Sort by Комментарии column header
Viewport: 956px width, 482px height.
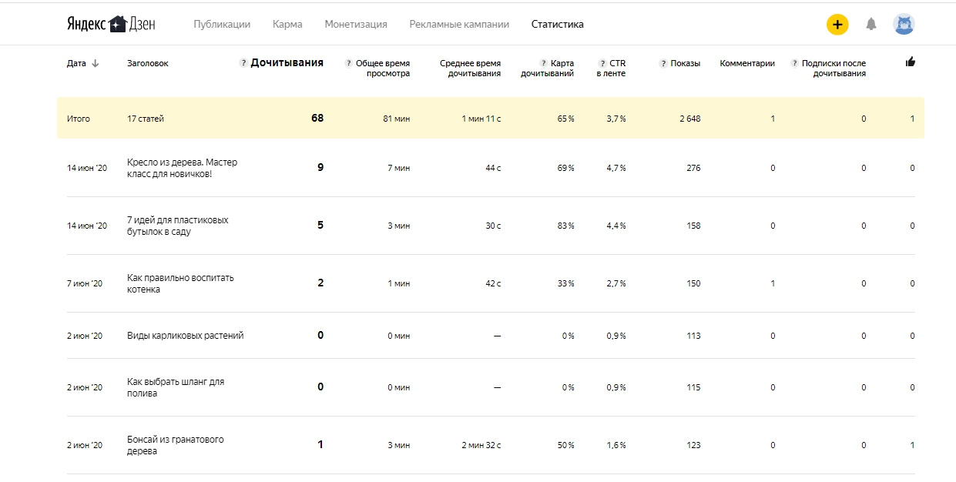(747, 64)
